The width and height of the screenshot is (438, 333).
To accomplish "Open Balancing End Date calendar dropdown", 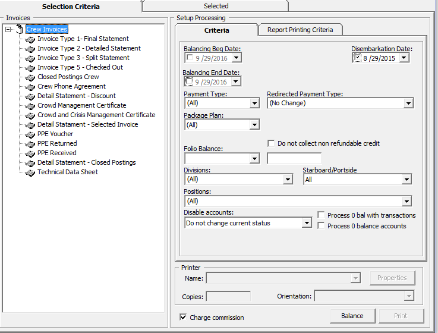I will 236,81.
